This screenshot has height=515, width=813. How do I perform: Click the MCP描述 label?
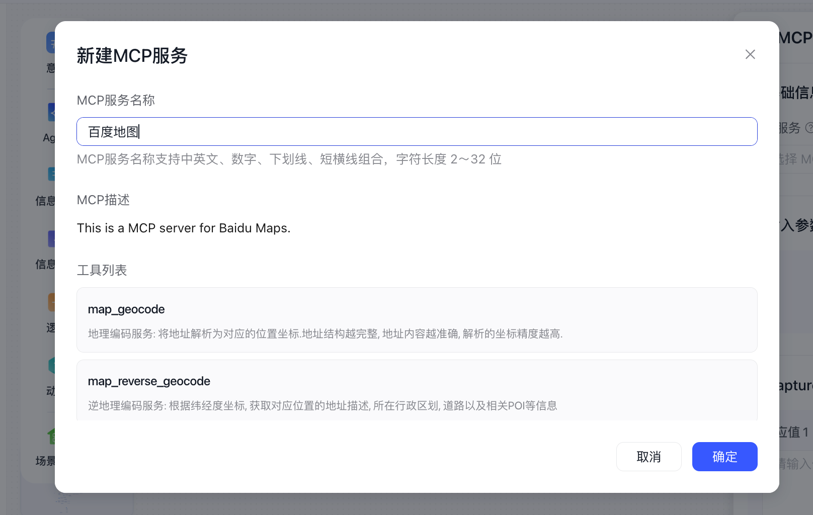103,200
